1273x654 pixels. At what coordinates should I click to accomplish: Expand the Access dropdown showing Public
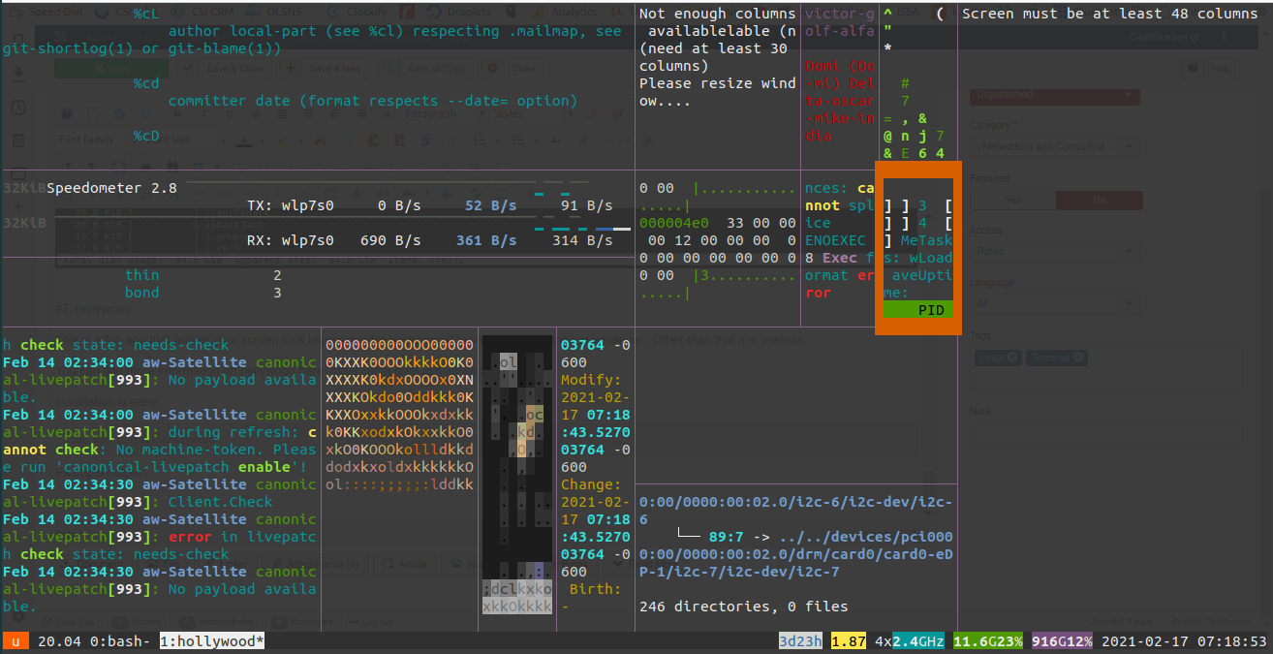coord(1054,252)
